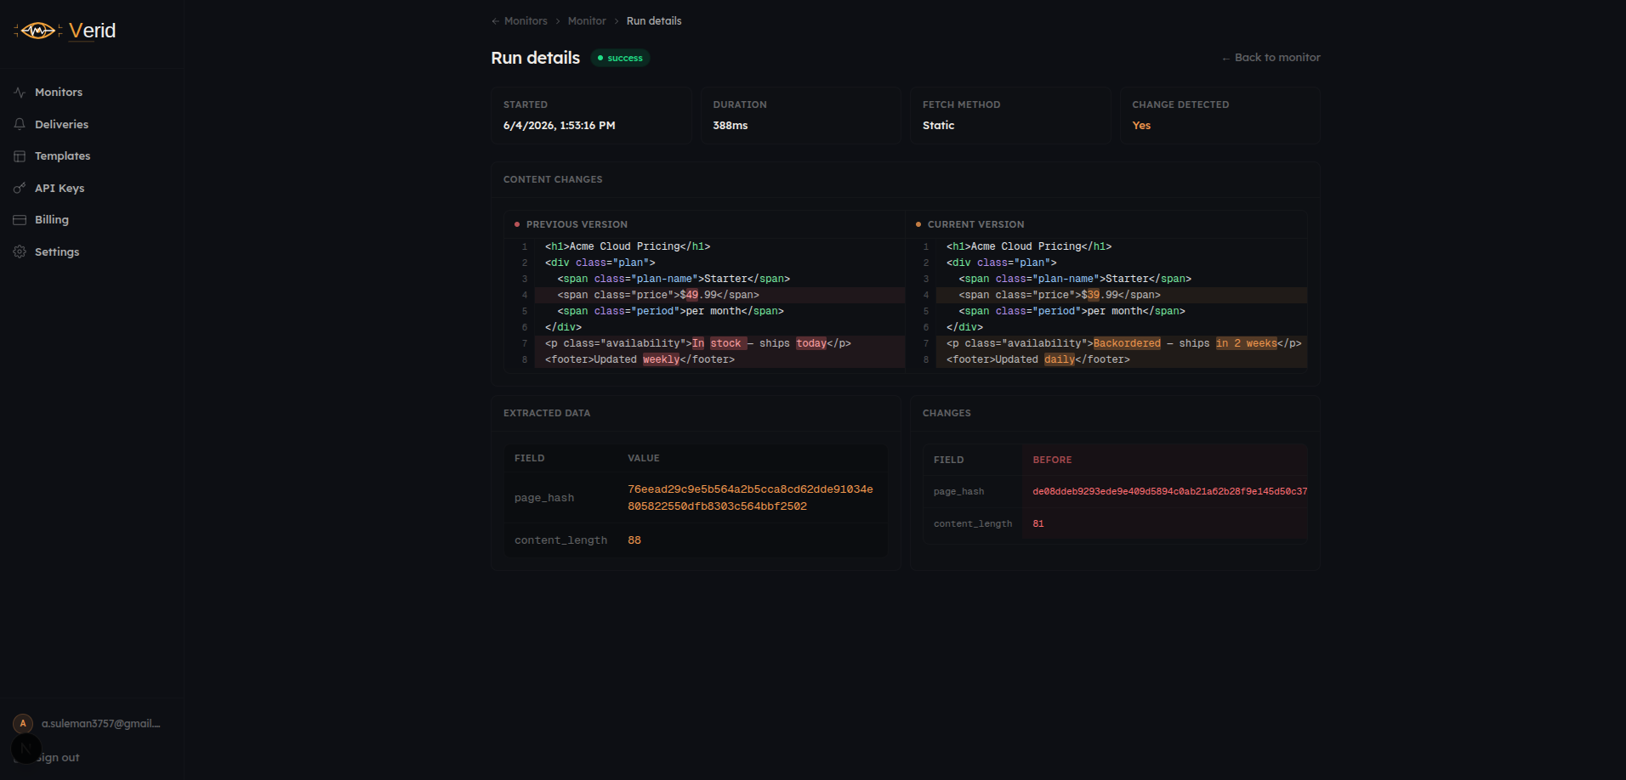Click the Back to monitor link
The image size is (1626, 780).
(x=1271, y=58)
